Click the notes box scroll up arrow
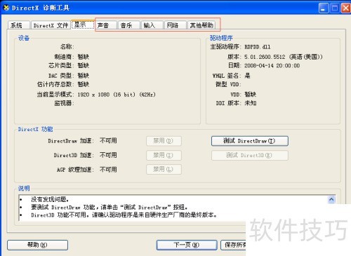The image size is (351, 256). click(x=331, y=199)
